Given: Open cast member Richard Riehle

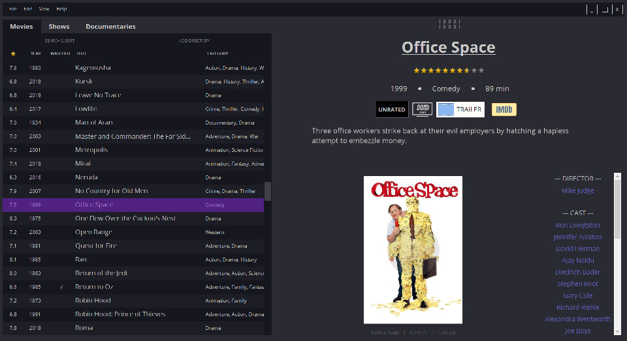Looking at the screenshot, I should [577, 308].
